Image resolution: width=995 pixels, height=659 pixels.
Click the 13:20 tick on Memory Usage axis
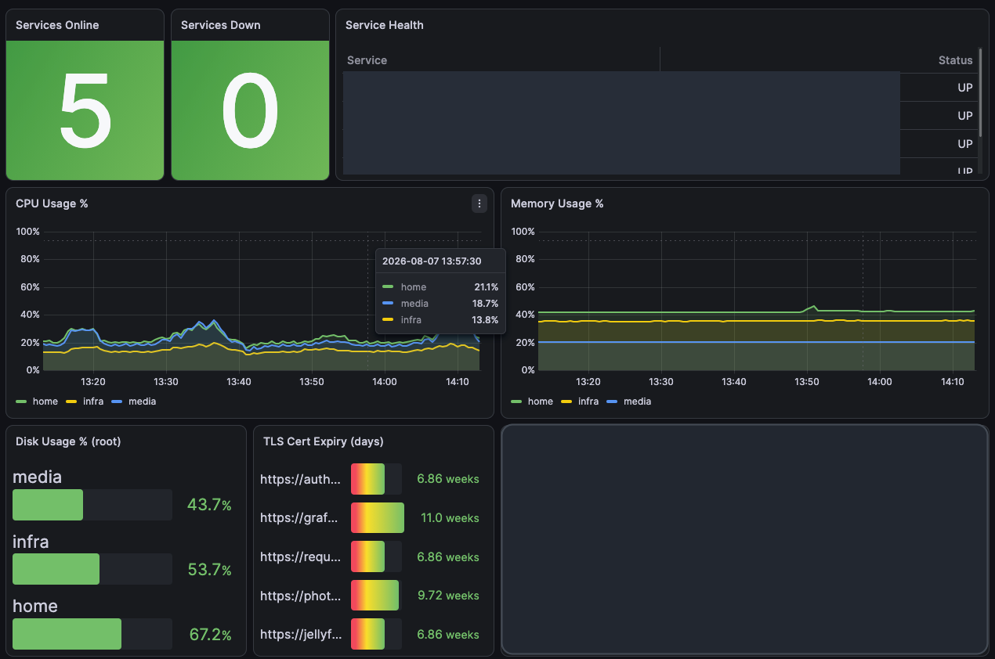click(x=588, y=382)
